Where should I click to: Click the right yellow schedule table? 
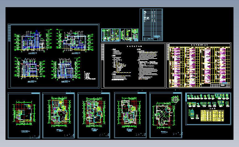click(218, 116)
